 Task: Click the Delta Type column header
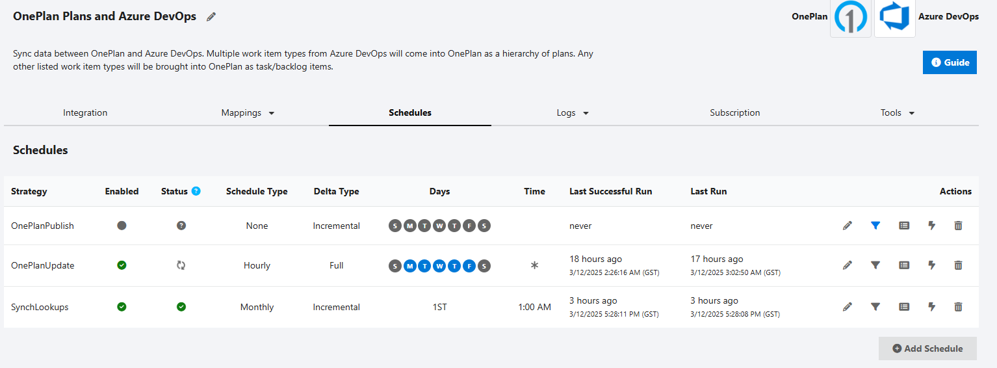pyautogui.click(x=336, y=191)
